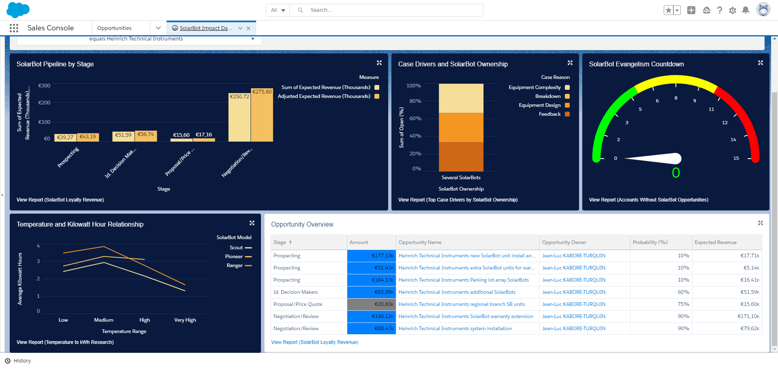Open Opportunities navigation menu chevron
This screenshot has height=369, width=778.
coord(158,28)
